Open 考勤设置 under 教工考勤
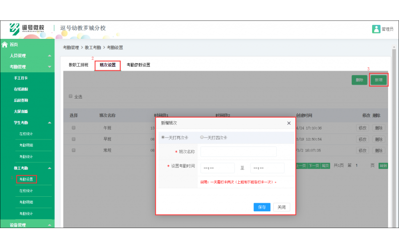Image resolution: width=399 pixels, height=249 pixels. (x=26, y=179)
